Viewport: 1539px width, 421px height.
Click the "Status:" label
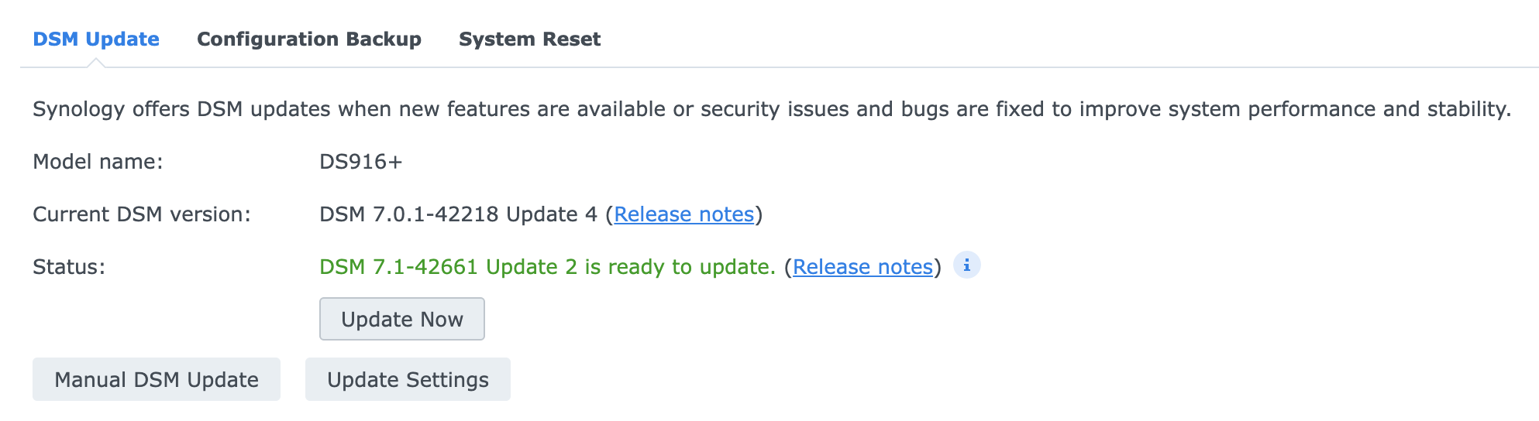click(x=69, y=267)
